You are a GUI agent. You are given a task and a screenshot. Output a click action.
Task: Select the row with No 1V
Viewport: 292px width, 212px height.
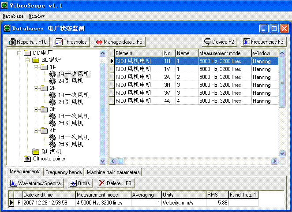click(x=194, y=69)
